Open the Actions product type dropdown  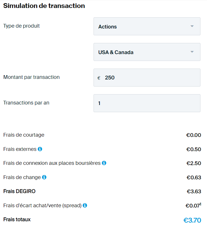pyautogui.click(x=147, y=26)
